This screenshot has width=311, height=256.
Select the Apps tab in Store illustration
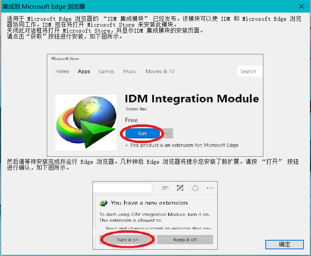[x=84, y=71]
